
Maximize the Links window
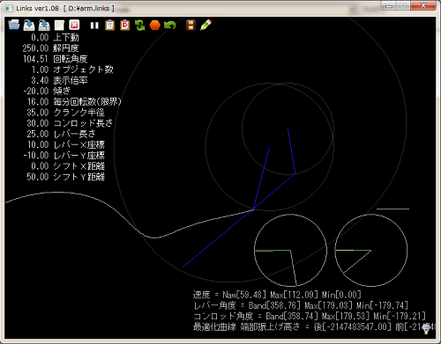click(x=403, y=6)
